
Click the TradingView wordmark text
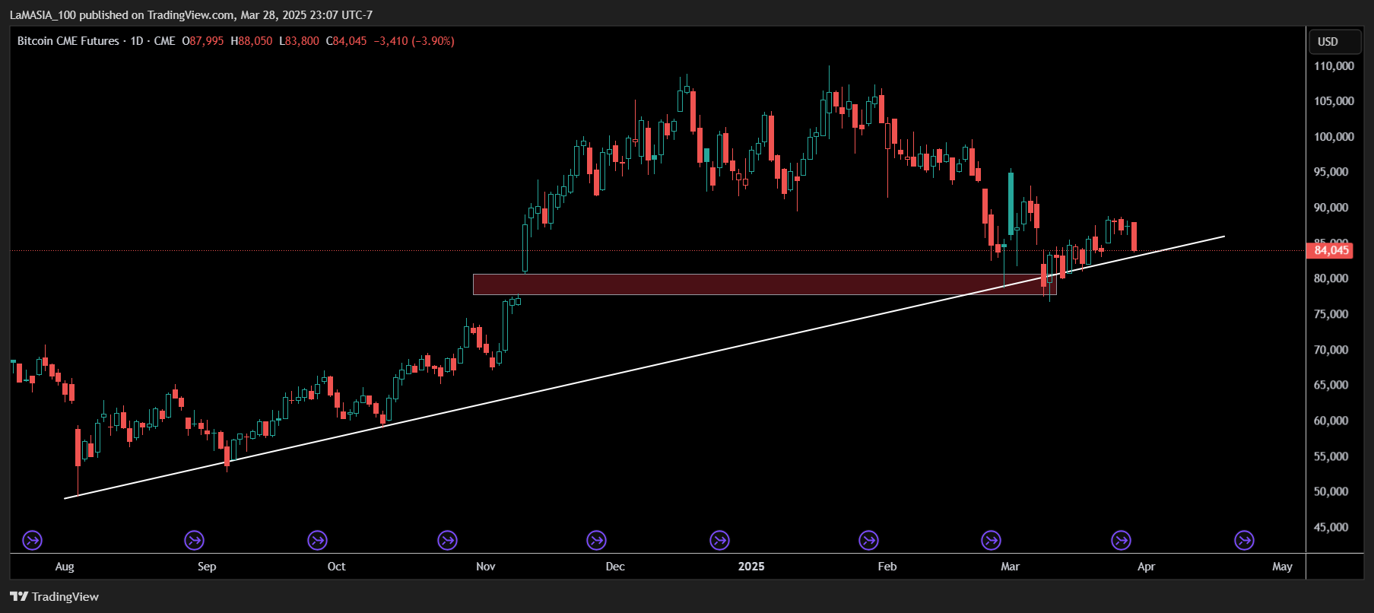click(x=65, y=597)
